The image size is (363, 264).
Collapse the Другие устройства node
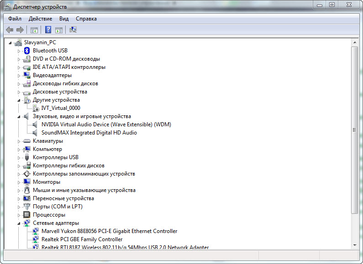(x=19, y=100)
